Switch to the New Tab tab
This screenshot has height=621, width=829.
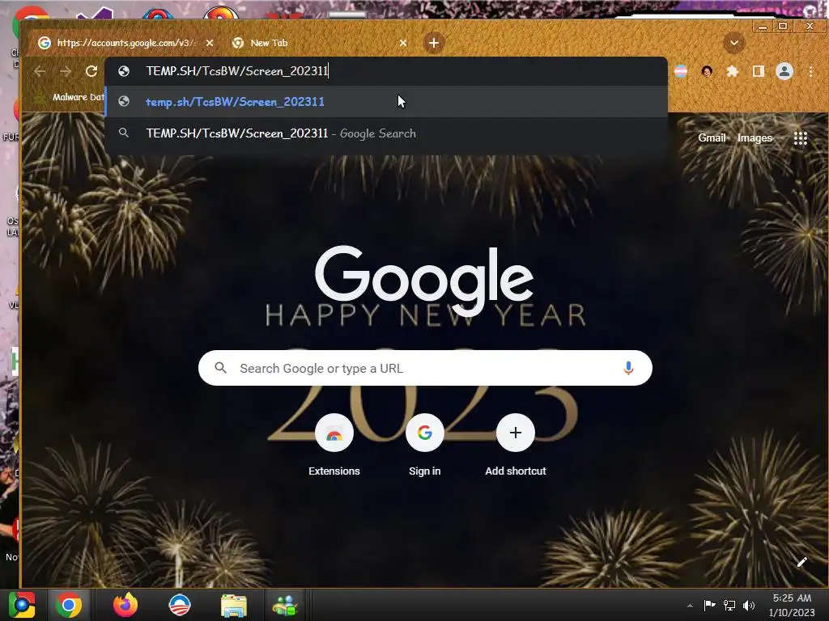pyautogui.click(x=317, y=43)
